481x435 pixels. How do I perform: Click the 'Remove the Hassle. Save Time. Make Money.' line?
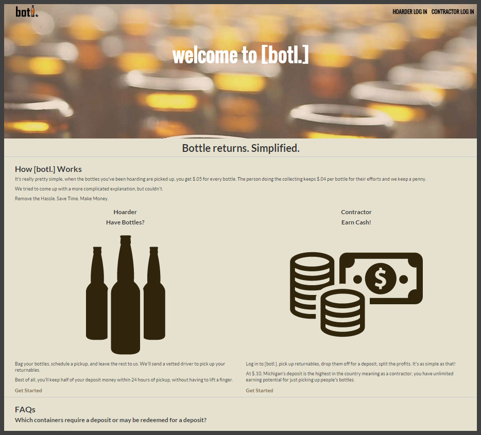tap(62, 199)
